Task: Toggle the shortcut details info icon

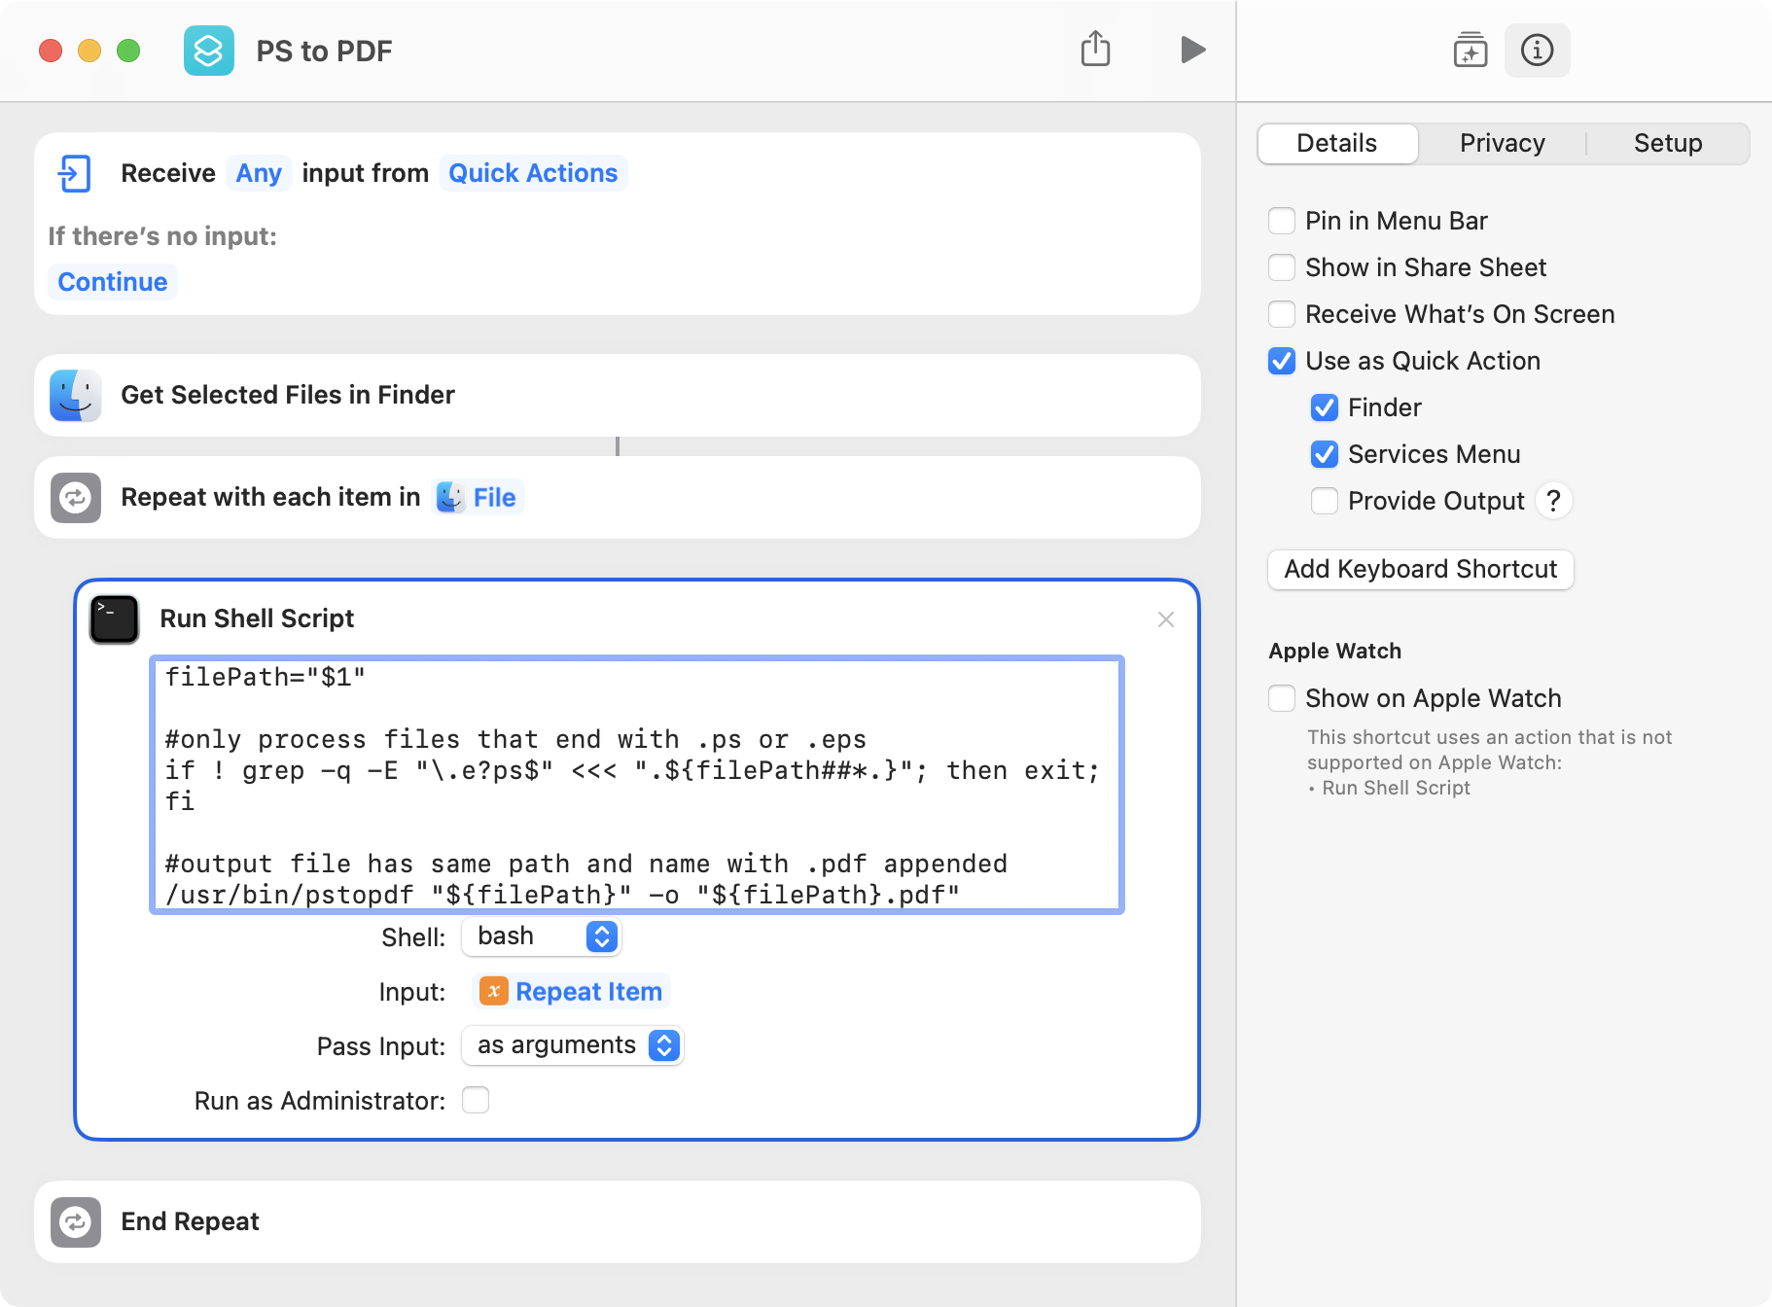Action: (x=1537, y=50)
